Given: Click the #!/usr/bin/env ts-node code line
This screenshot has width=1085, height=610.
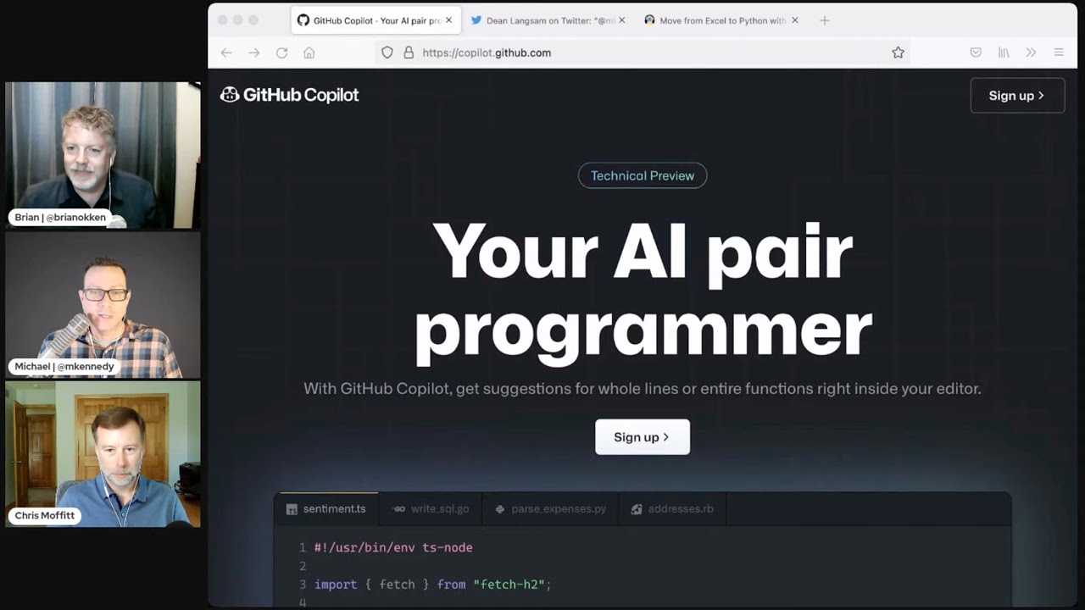Looking at the screenshot, I should [x=393, y=547].
